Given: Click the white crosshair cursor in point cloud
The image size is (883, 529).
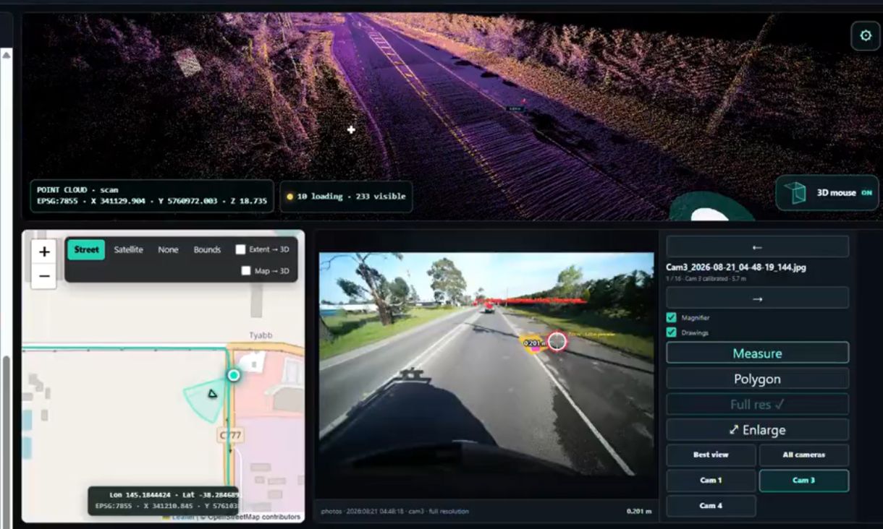Looking at the screenshot, I should 351,130.
